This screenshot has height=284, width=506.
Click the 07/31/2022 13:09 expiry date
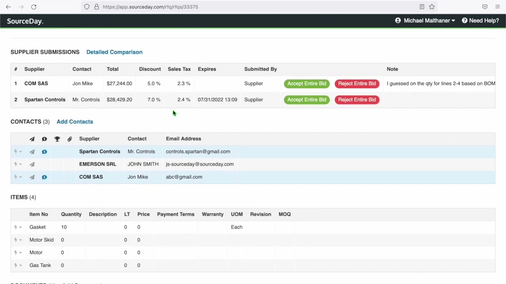pos(217,100)
